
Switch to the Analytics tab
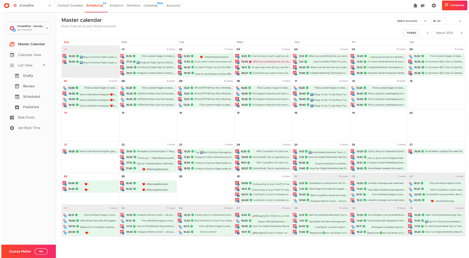tap(116, 6)
